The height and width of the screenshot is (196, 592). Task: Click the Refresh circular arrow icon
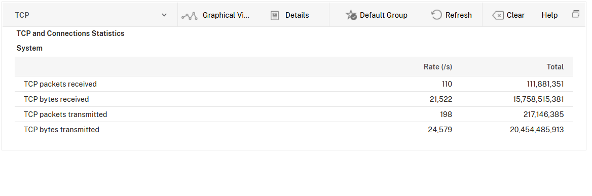(436, 15)
